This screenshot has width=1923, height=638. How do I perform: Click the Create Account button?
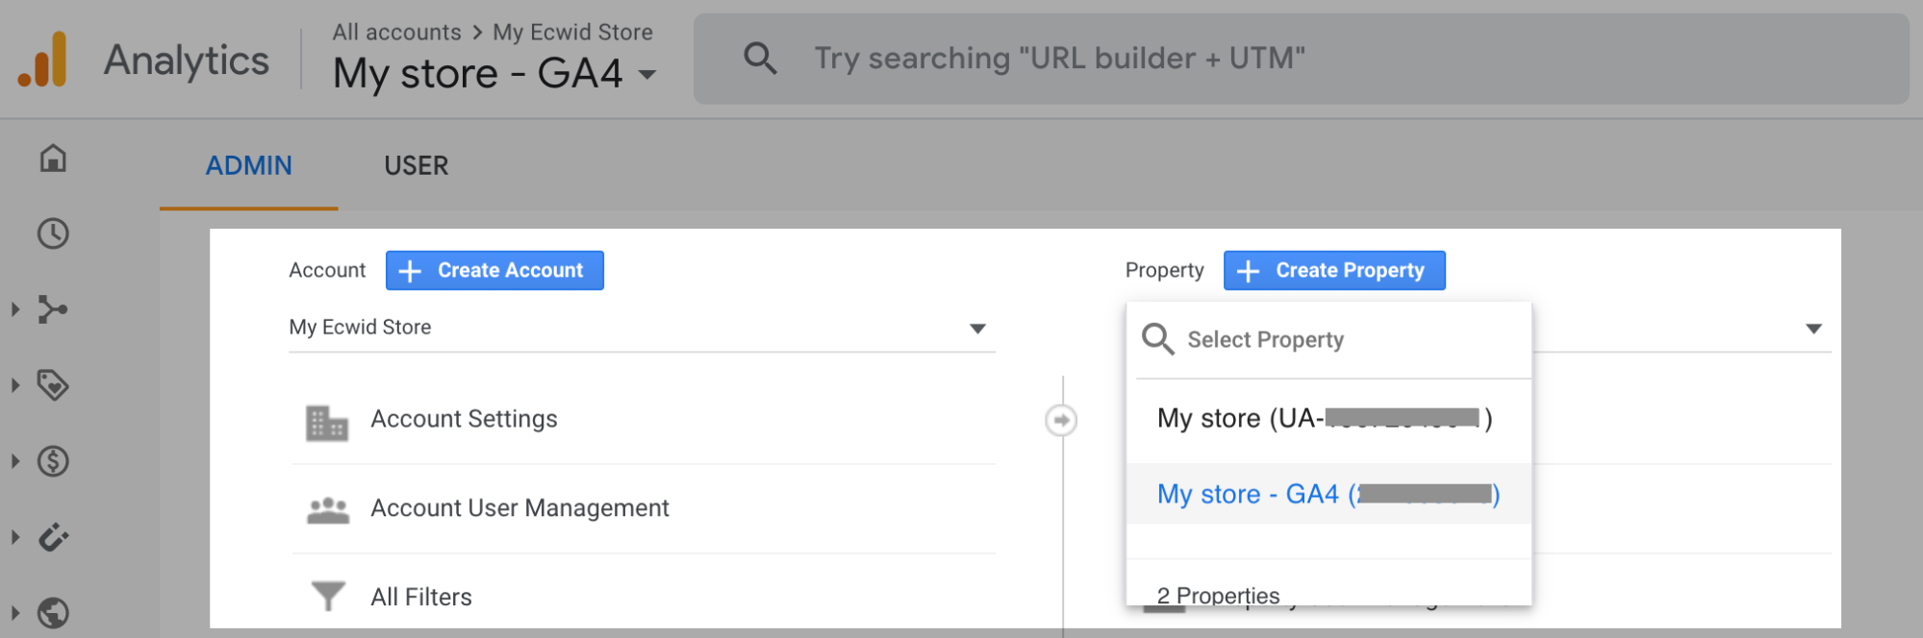tap(494, 270)
